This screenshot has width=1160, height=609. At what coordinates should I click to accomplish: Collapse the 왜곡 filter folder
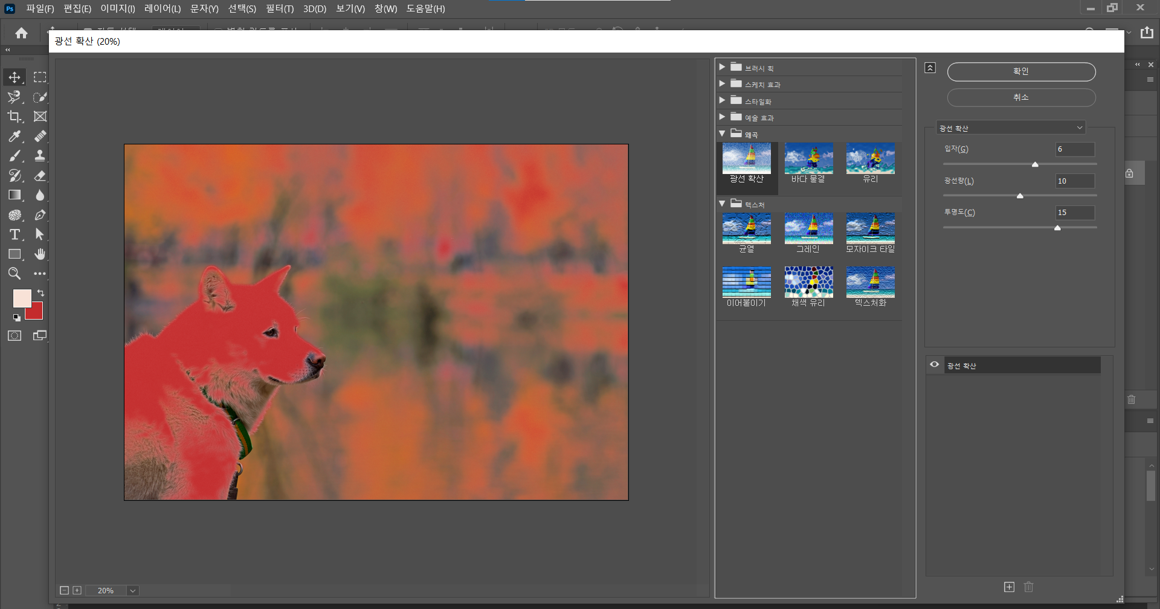pyautogui.click(x=722, y=134)
